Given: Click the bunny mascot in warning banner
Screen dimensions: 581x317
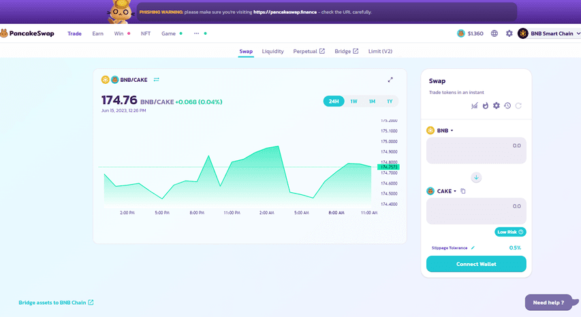Looking at the screenshot, I should (121, 12).
